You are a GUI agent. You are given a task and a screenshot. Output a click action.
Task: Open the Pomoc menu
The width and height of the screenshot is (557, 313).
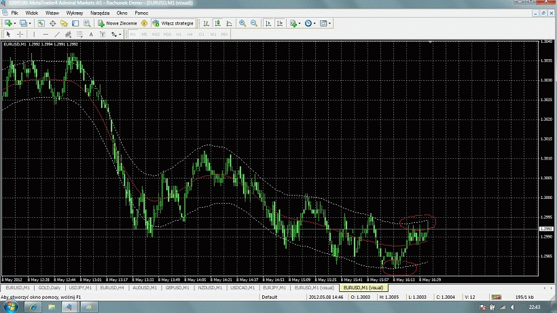[141, 13]
